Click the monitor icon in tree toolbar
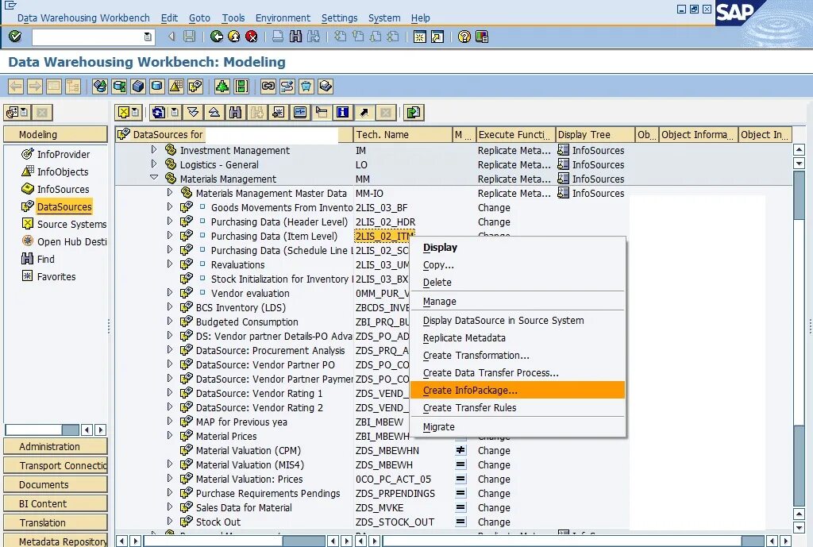This screenshot has height=547, width=813. coord(299,112)
